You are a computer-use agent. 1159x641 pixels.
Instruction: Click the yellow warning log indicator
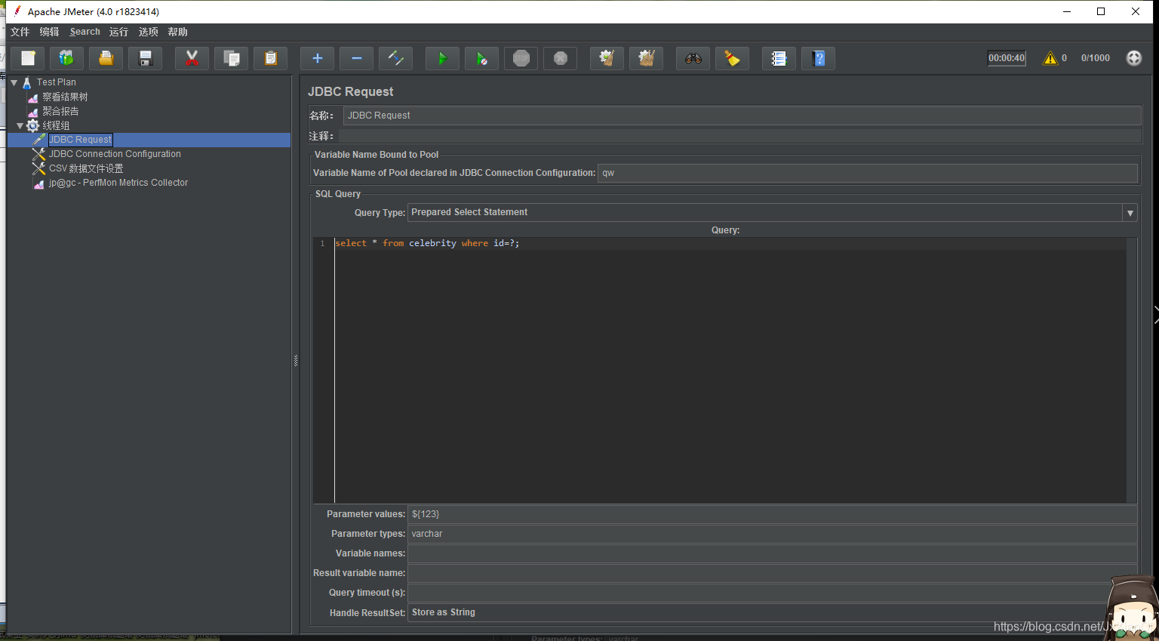pos(1050,58)
